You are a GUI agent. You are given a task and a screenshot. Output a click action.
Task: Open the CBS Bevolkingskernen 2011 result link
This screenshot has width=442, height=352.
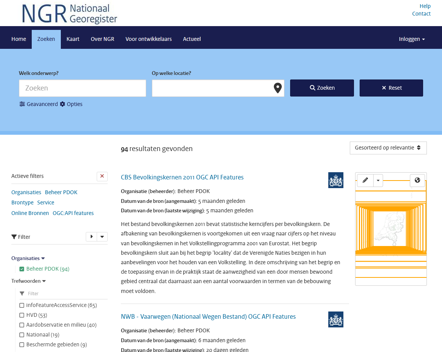click(x=182, y=177)
